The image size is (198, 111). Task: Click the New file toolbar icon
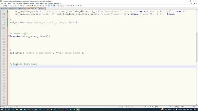(2, 6)
